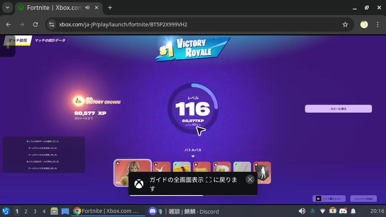Open site information icon in address bar
Screen dimensions: 386x217
[52, 24]
